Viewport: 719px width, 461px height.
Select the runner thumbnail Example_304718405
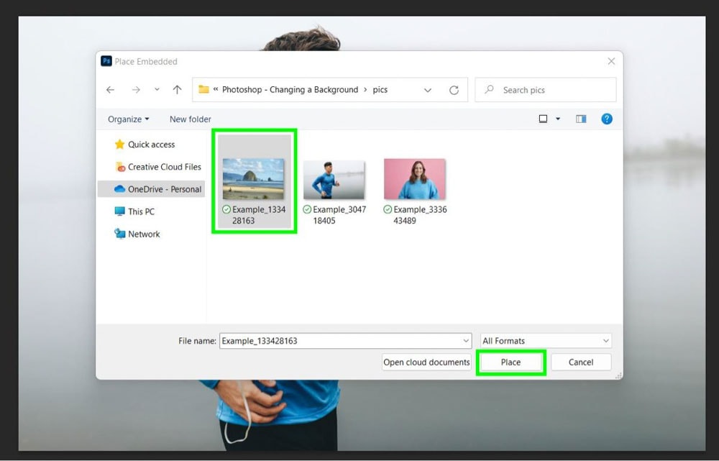[x=334, y=179]
